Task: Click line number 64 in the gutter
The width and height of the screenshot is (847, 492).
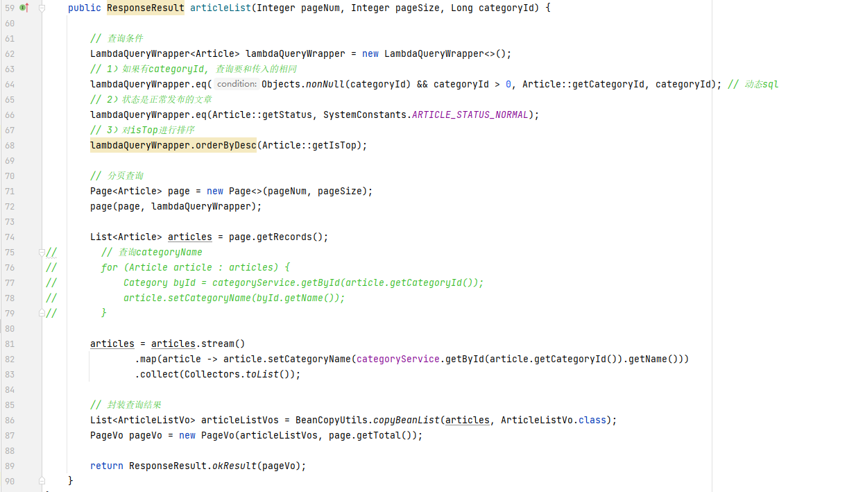Action: coord(10,85)
